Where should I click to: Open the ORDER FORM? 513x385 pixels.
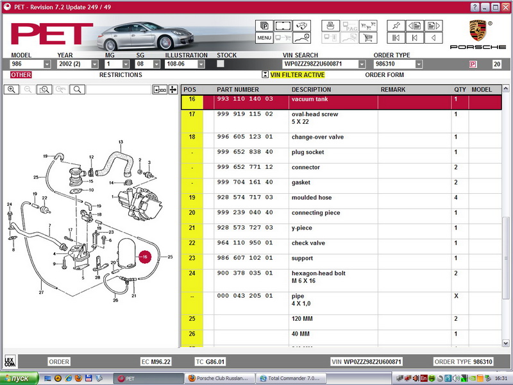pos(384,75)
